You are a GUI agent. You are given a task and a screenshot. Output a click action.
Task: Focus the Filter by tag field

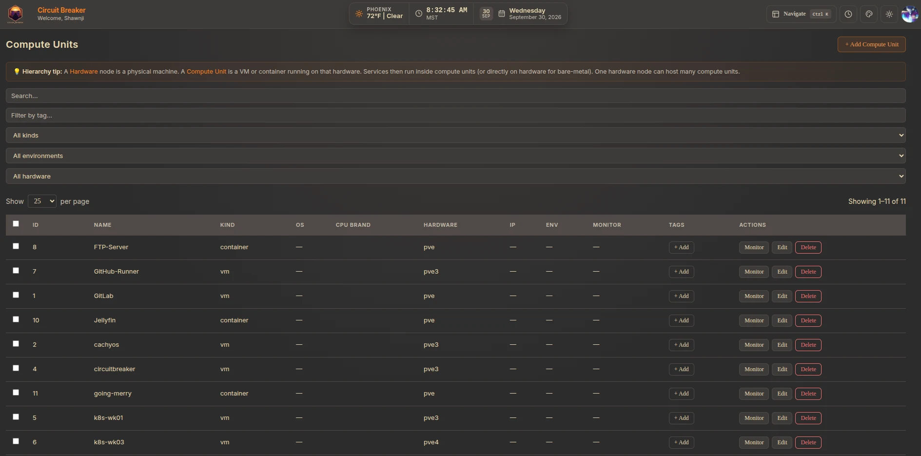point(456,115)
